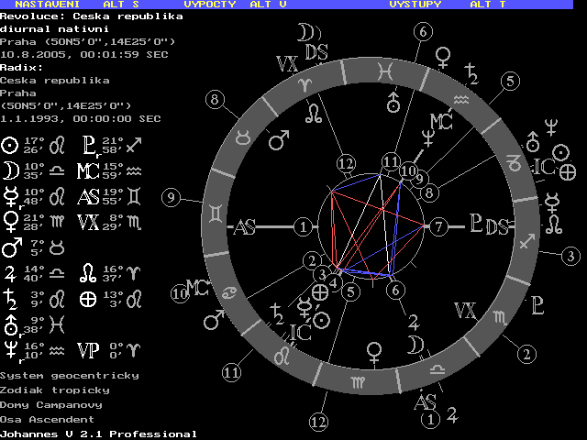Select the Mars symbol in the left position table
587x440 pixels.
click(x=11, y=247)
